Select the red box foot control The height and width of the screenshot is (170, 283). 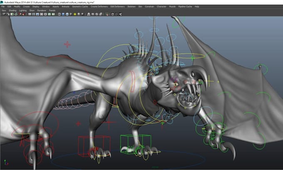tap(94, 146)
